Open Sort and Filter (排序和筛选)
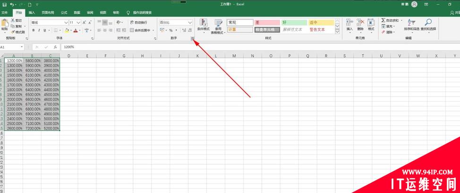This screenshot has height=193, width=460. 411,26
